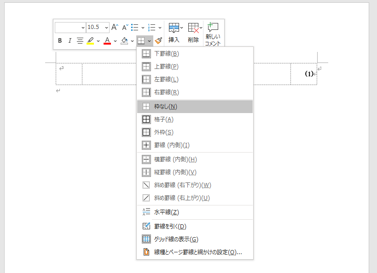The width and height of the screenshot is (377, 273).
Task: Select 外枠(S) outside border
Action: click(x=195, y=132)
